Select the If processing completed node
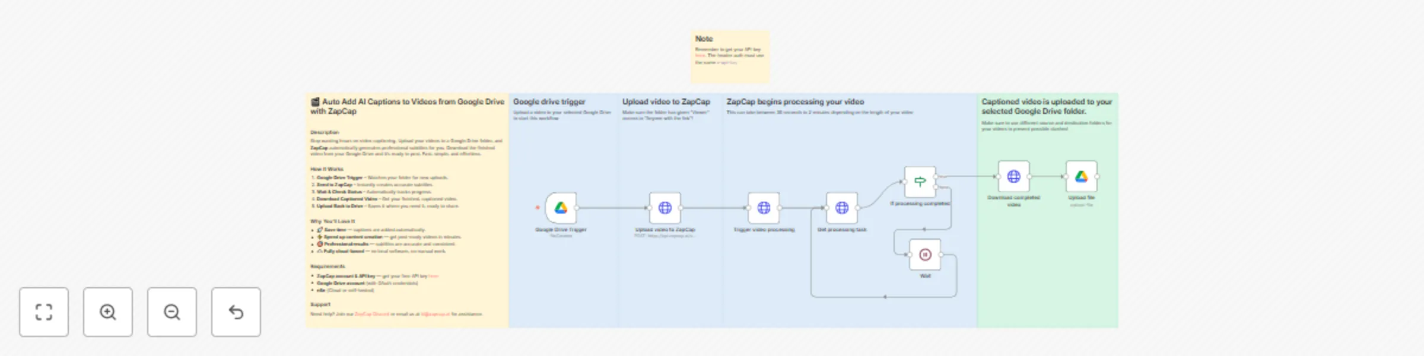The width and height of the screenshot is (1424, 356). (x=920, y=182)
